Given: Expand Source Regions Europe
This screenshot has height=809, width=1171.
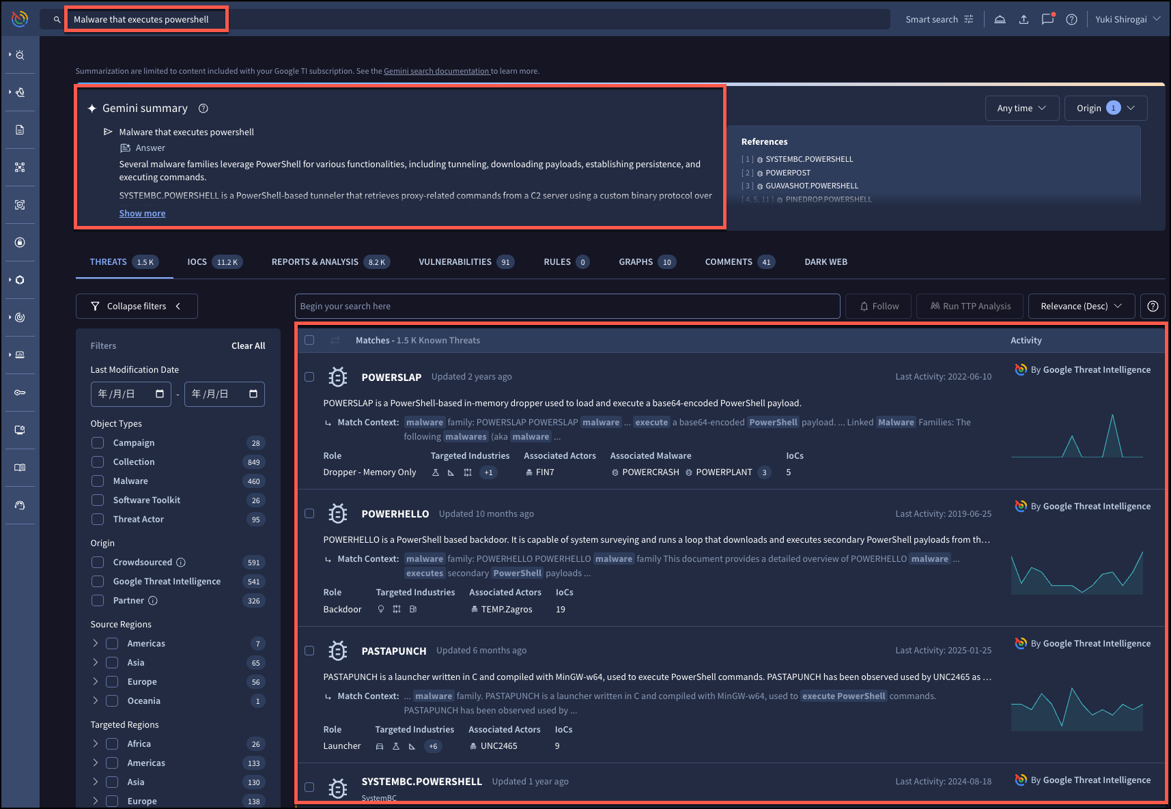Looking at the screenshot, I should tap(96, 682).
